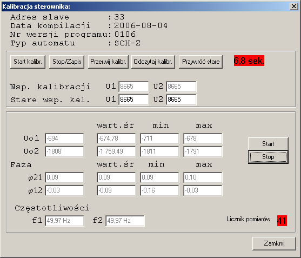
Task: Click Odczytaj kalibr. button
Action: click(153, 62)
